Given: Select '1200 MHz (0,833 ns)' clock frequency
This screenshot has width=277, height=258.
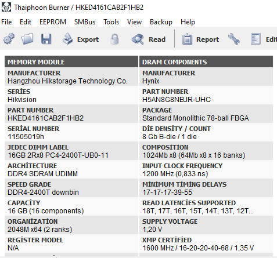Looking at the screenshot, I should [x=175, y=174].
